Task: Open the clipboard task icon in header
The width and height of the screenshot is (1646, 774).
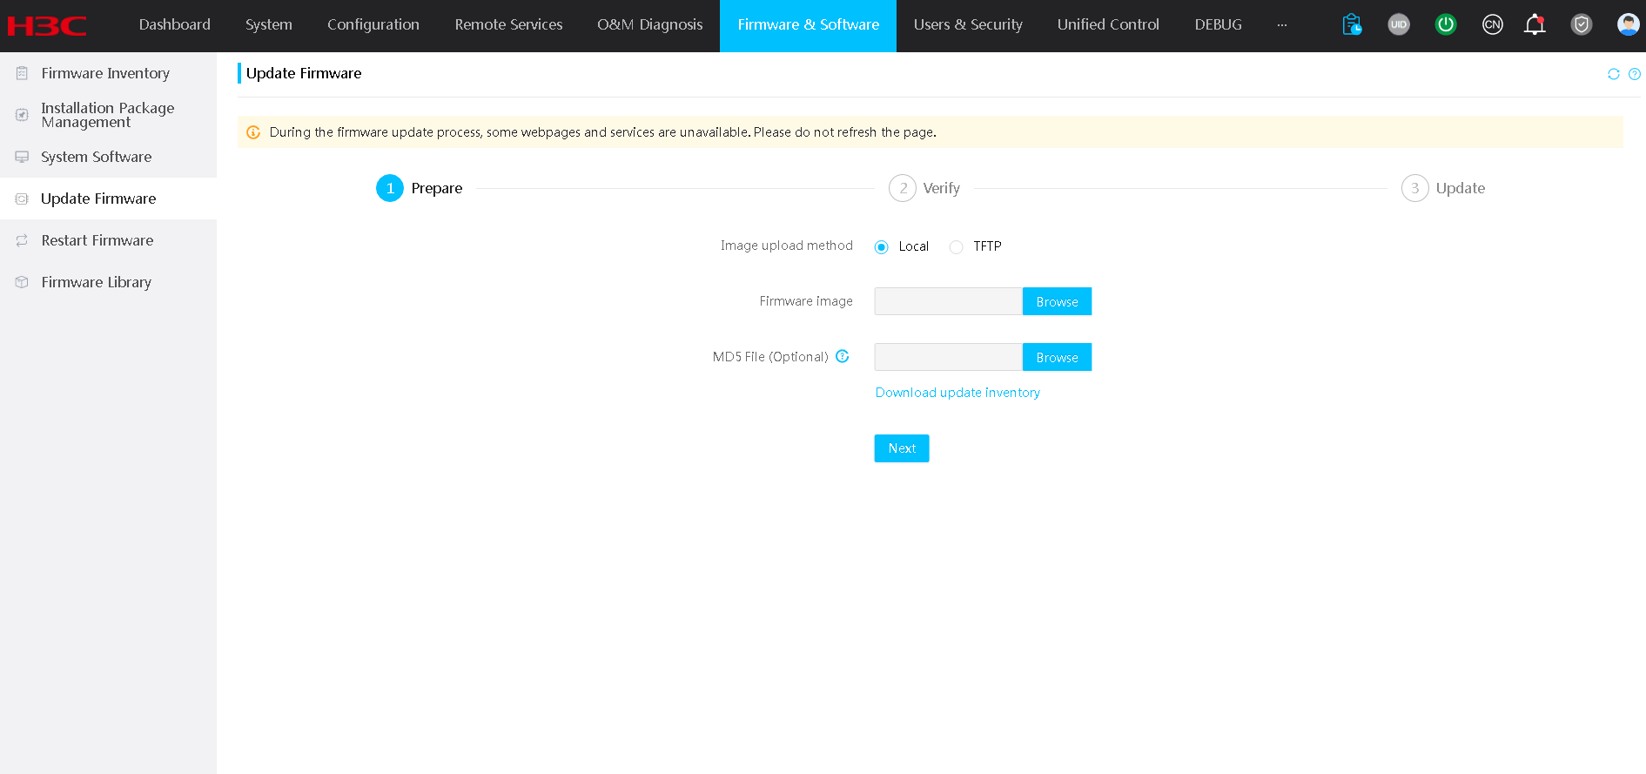Action: click(1352, 24)
